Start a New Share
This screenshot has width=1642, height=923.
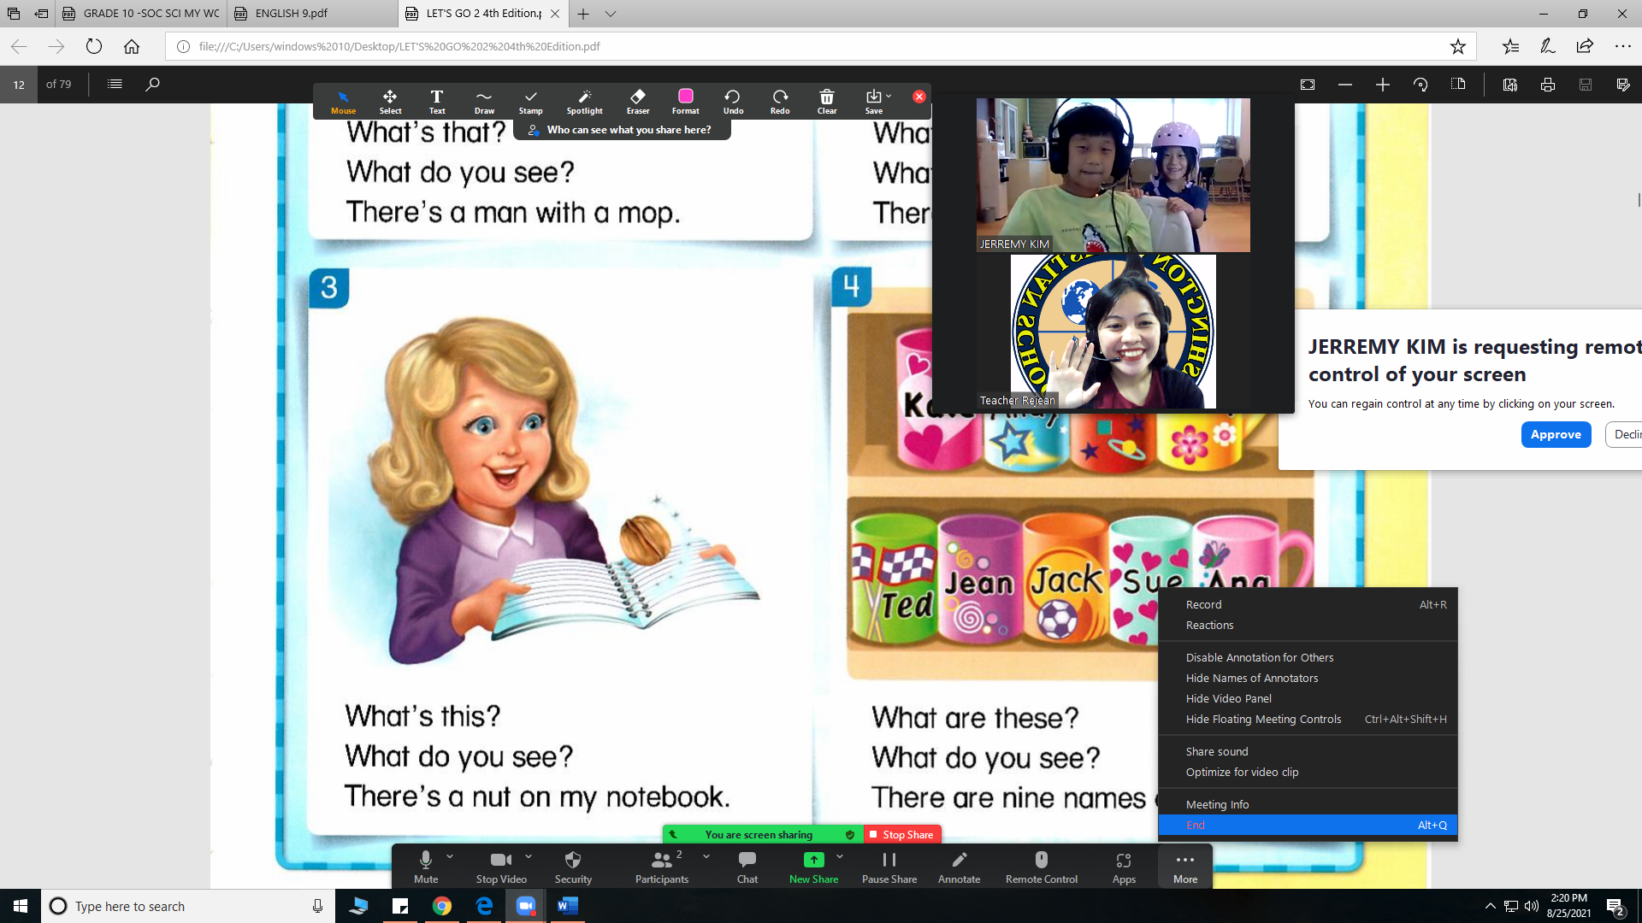813,867
